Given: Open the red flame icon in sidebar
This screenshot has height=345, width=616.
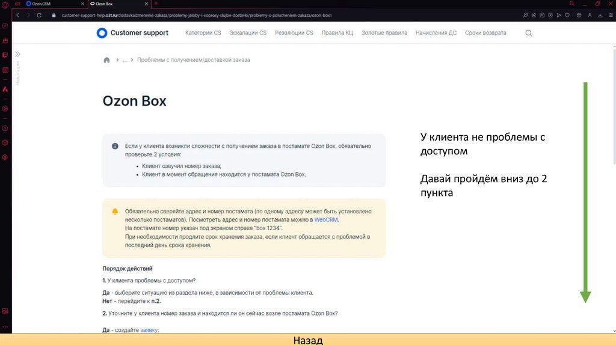Looking at the screenshot, I should [x=5, y=90].
